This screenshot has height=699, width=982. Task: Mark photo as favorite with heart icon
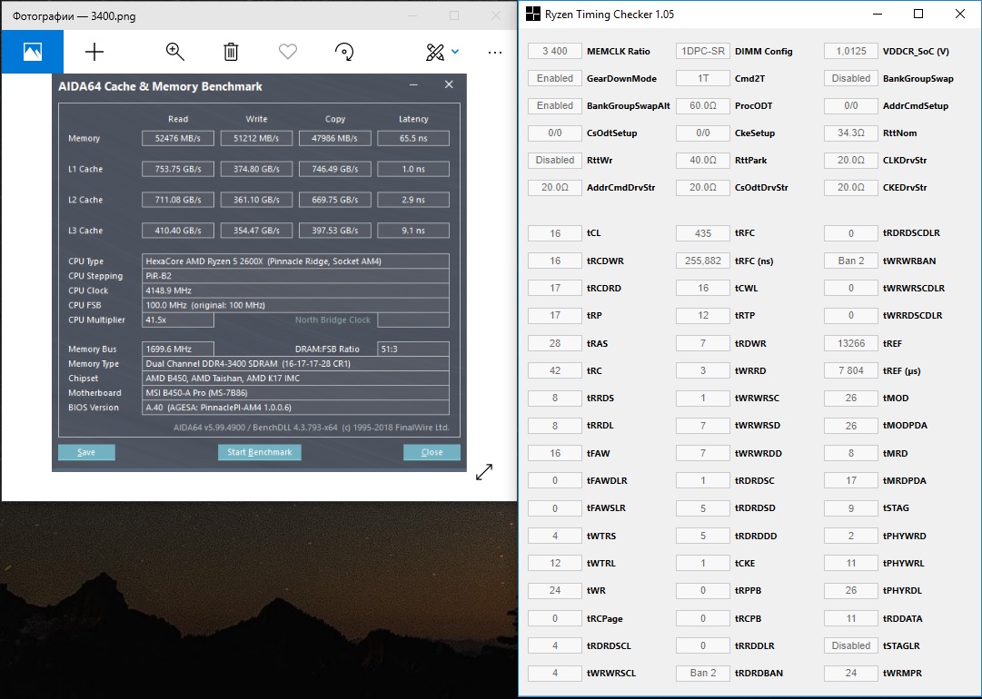(287, 52)
